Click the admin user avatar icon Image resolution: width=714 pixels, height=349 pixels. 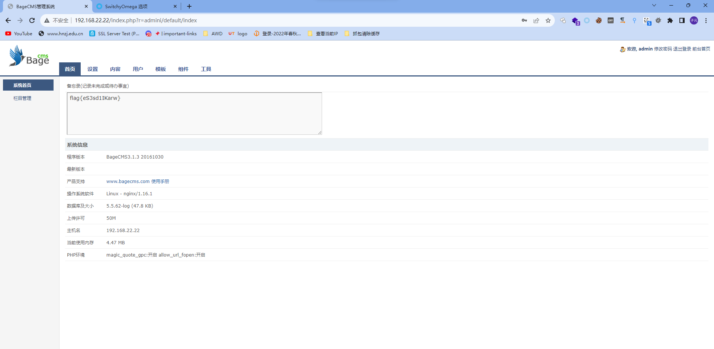[623, 49]
